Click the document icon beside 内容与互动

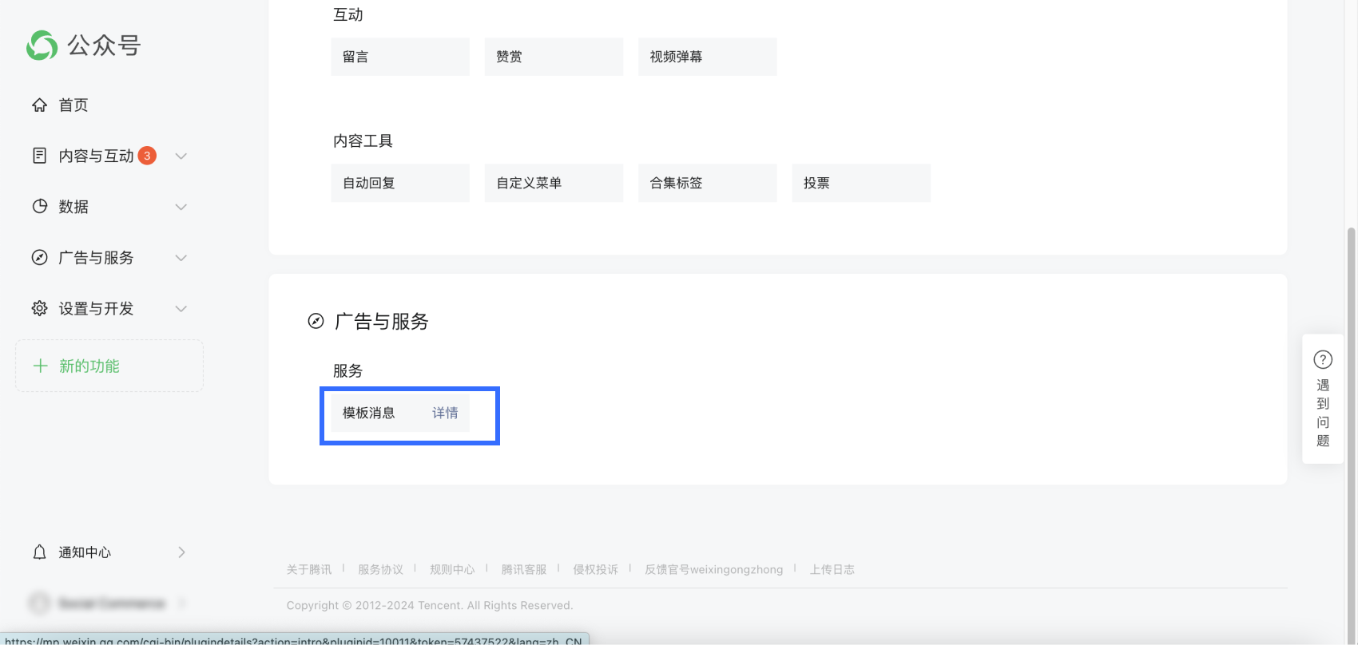[x=39, y=156]
